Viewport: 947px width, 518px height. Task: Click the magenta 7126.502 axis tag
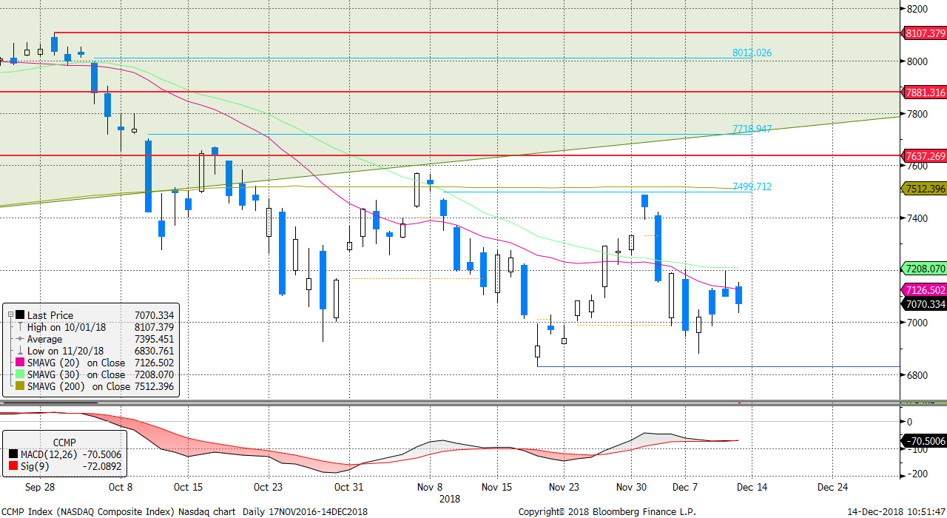[x=925, y=290]
